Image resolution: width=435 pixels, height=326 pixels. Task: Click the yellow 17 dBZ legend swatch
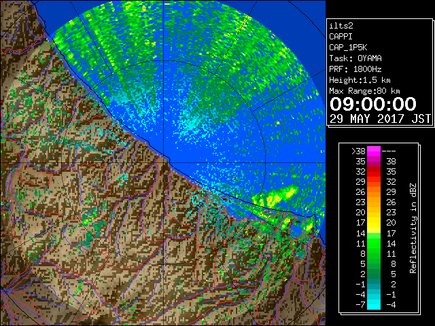(374, 223)
